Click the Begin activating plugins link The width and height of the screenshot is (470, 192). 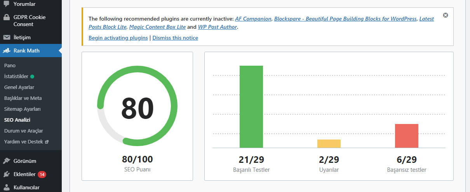coord(118,38)
